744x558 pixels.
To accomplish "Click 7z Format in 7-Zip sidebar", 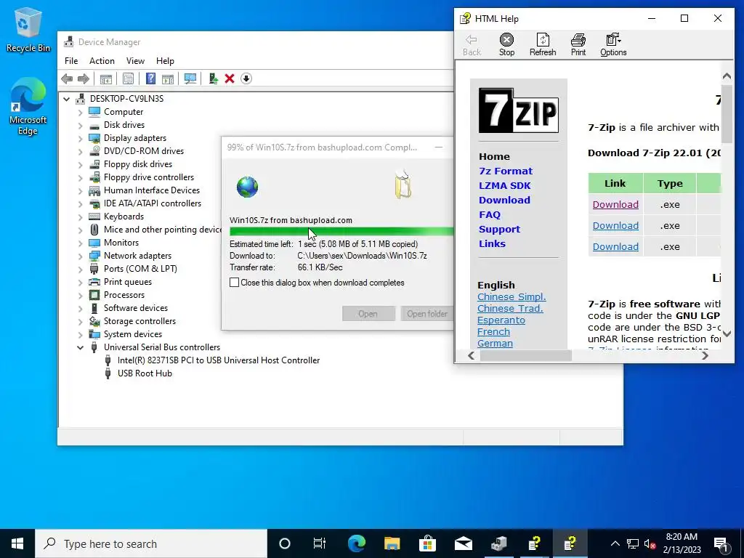I will 506,171.
